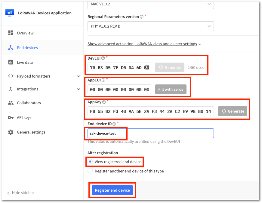262x203 pixels.
Task: Click the Overview dashboard icon
Action: coord(11,33)
